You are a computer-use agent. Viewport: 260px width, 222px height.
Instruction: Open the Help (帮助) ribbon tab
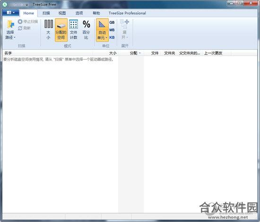[96, 13]
